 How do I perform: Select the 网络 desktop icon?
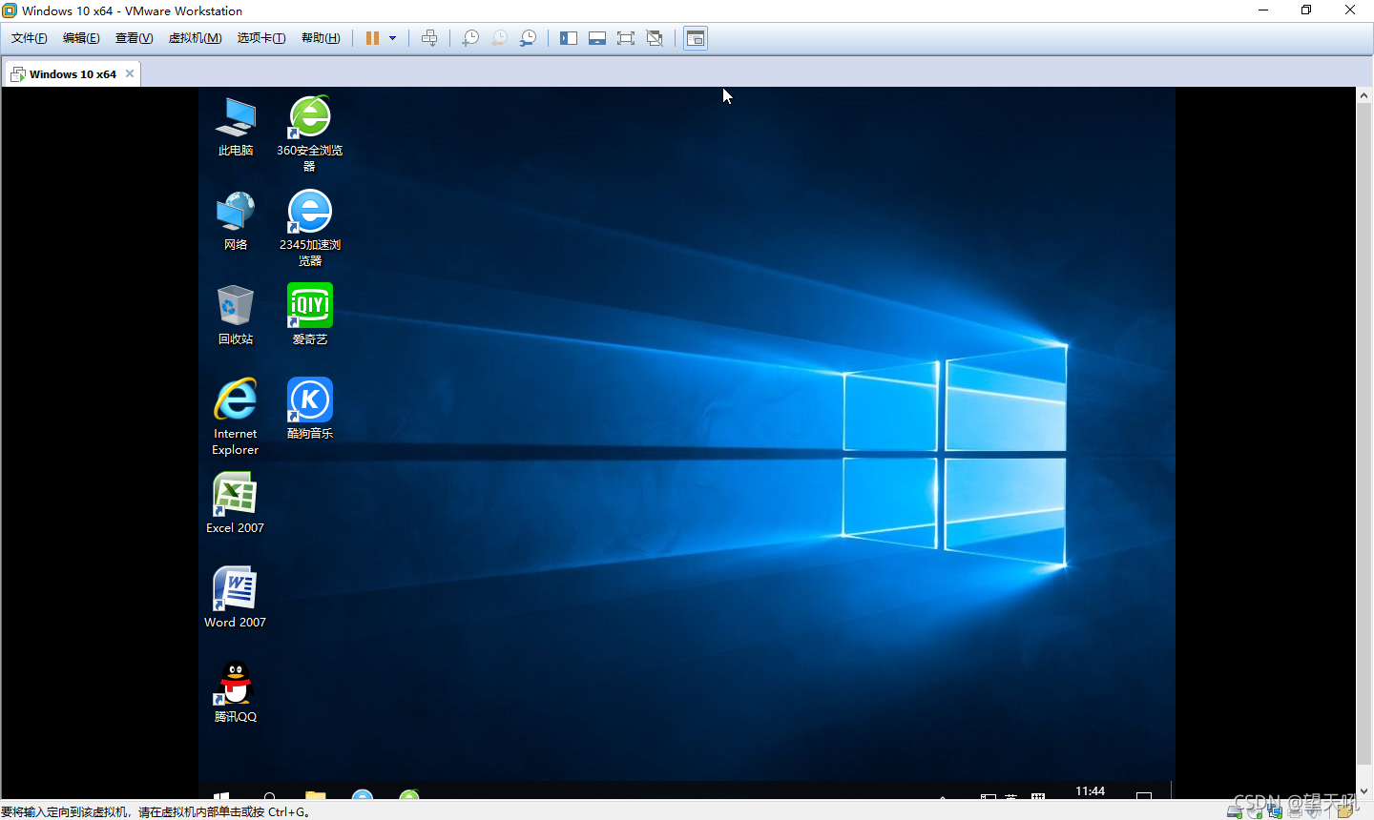coord(236,221)
